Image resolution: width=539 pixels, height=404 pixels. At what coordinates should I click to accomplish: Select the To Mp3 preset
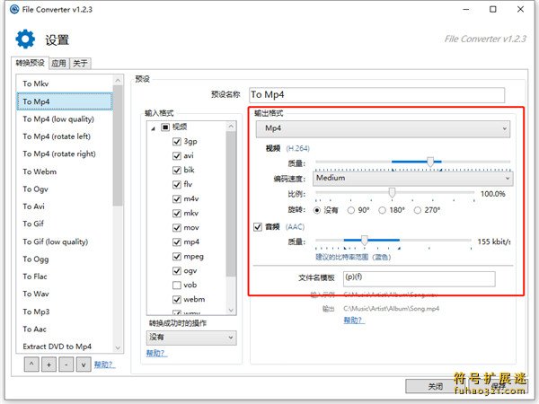(65, 312)
